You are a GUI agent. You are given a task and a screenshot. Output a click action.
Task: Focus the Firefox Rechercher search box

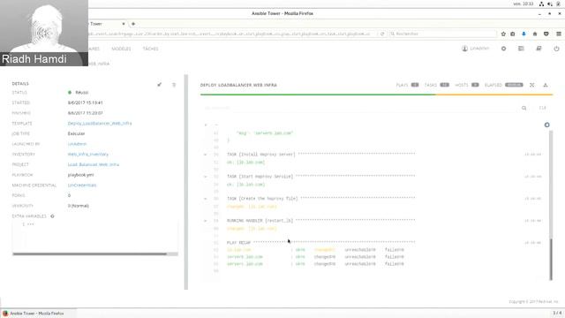coord(442,34)
